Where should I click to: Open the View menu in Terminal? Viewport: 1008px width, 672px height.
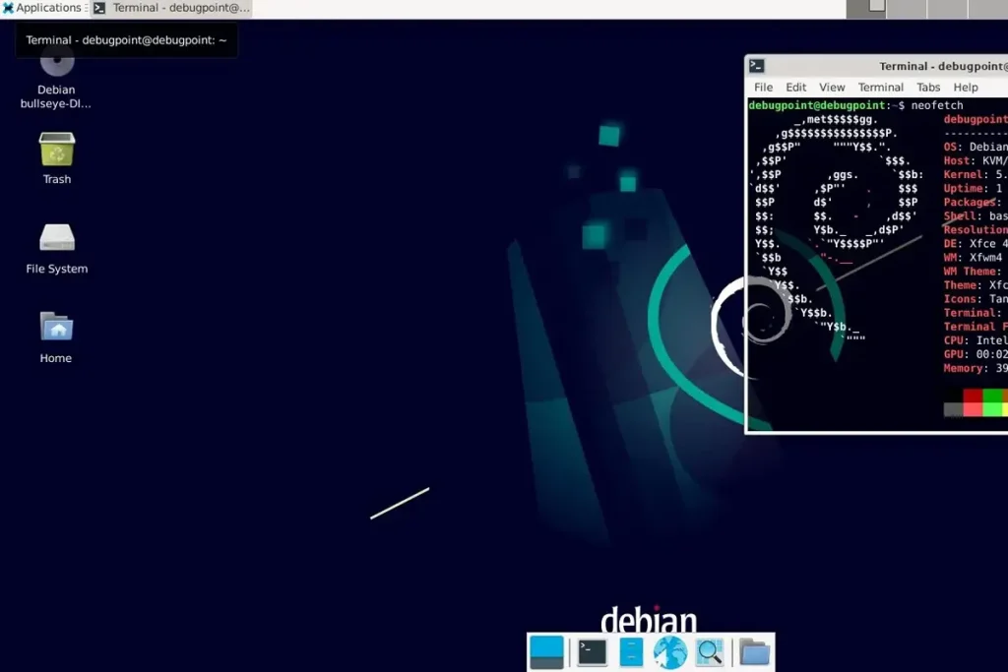point(832,87)
